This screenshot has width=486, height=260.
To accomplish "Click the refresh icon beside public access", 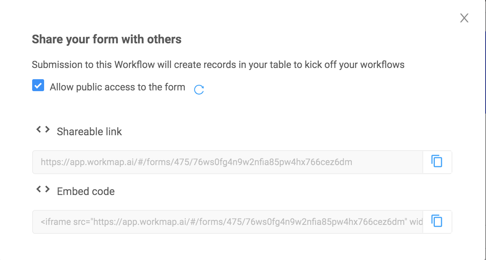I will click(x=199, y=89).
